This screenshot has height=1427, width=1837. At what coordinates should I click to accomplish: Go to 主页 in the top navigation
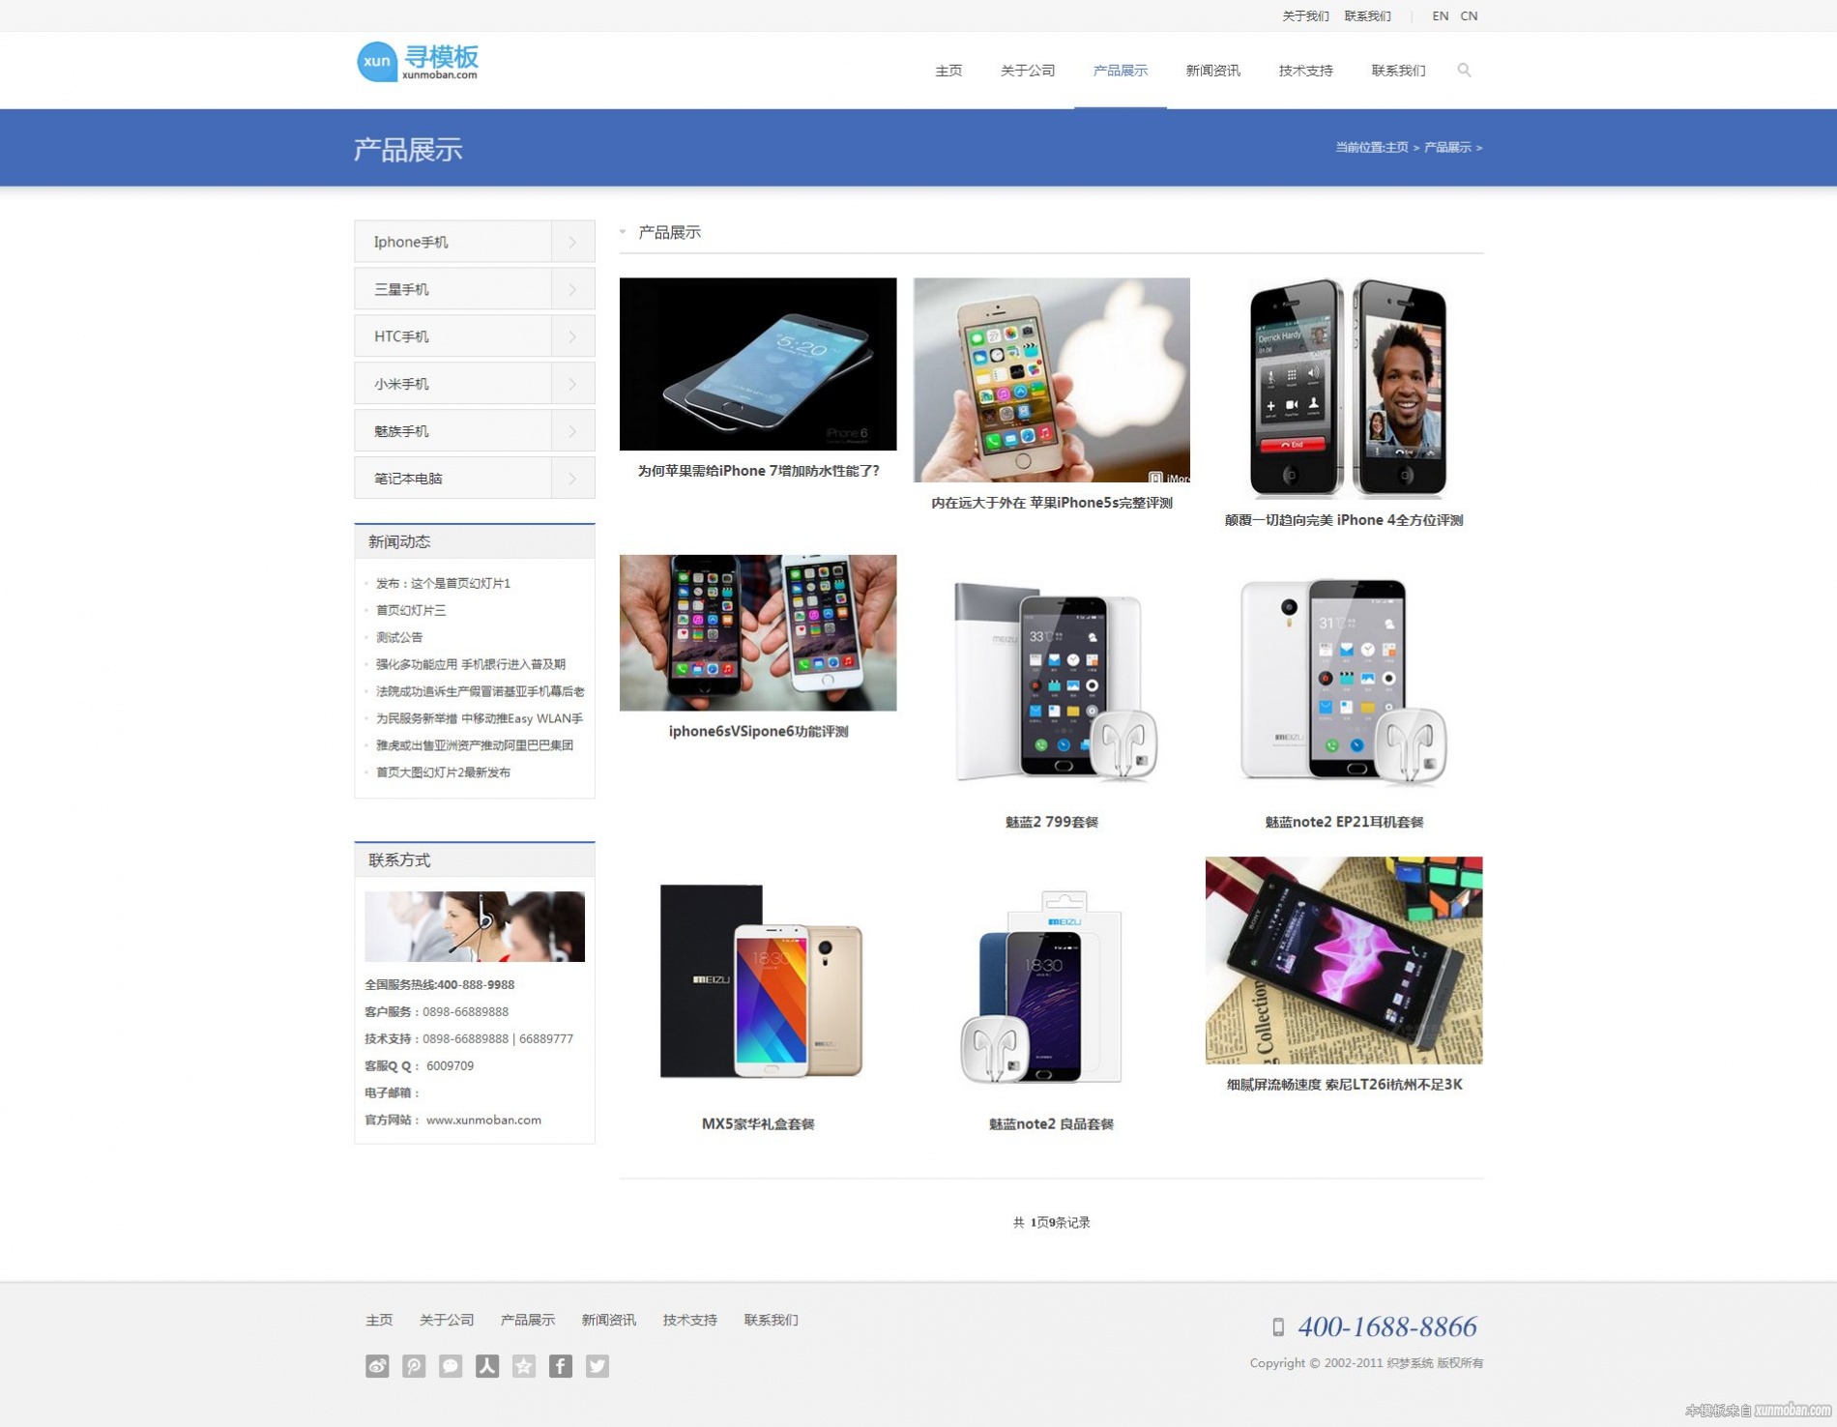click(948, 71)
